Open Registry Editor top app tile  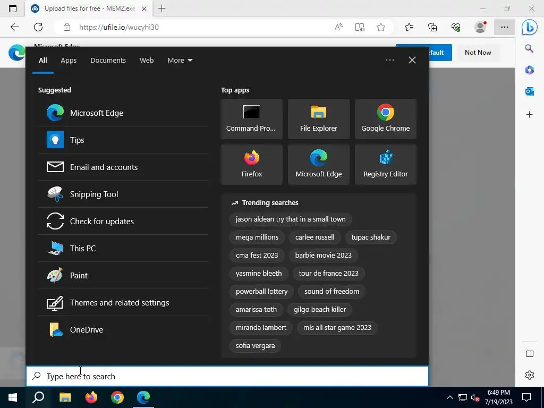click(386, 165)
